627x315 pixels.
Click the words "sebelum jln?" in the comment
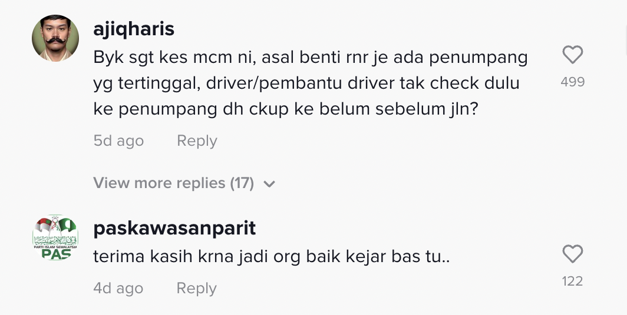pyautogui.click(x=433, y=109)
